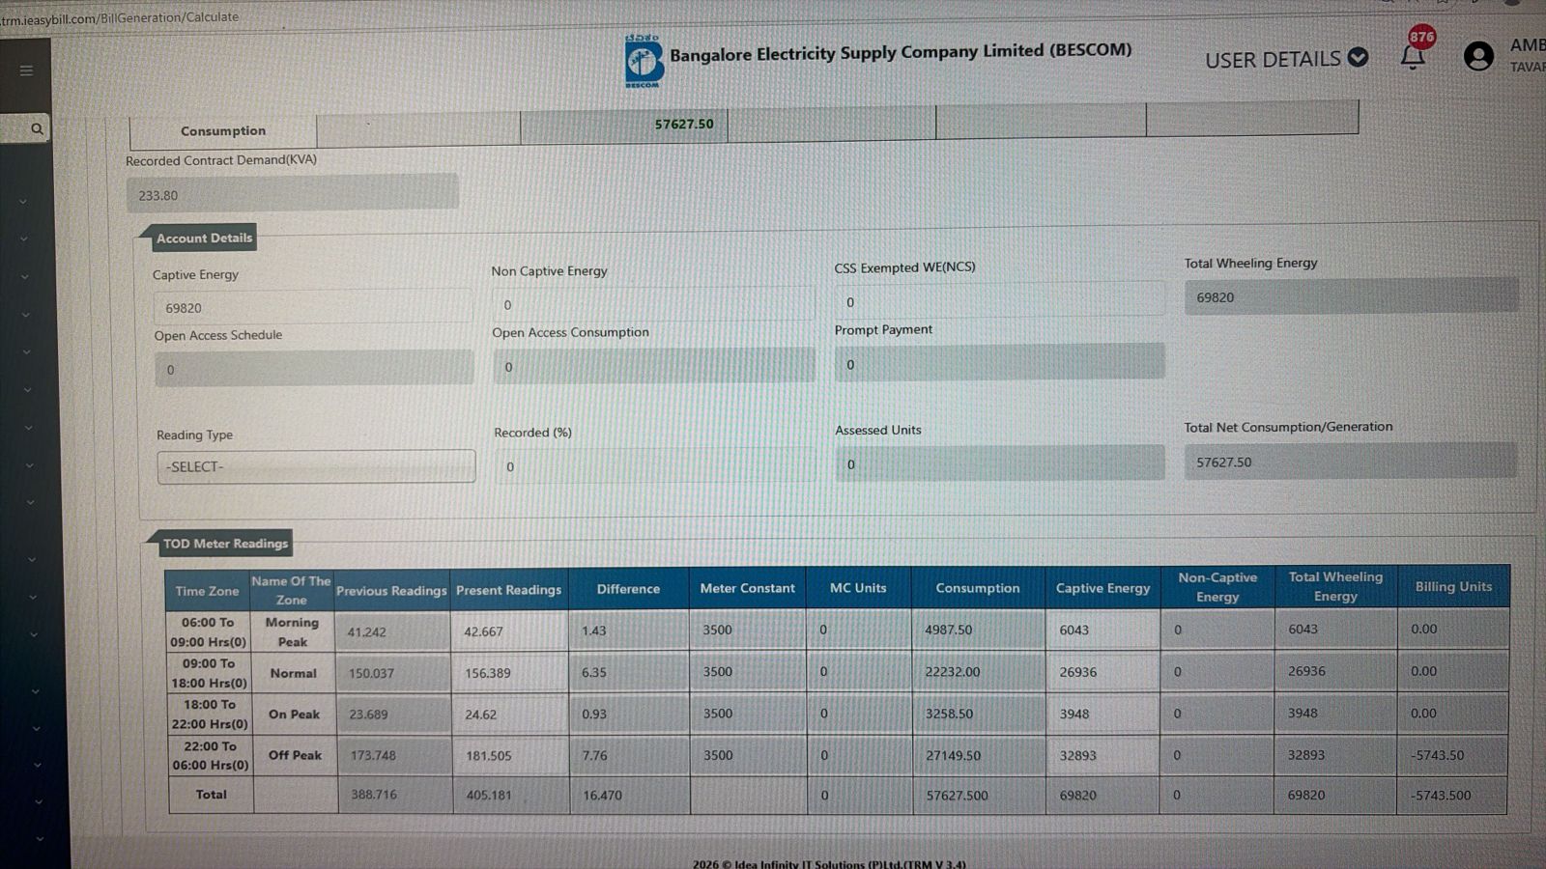Click the Captive Energy field showing 69820
The height and width of the screenshot is (869, 1546).
pos(312,307)
